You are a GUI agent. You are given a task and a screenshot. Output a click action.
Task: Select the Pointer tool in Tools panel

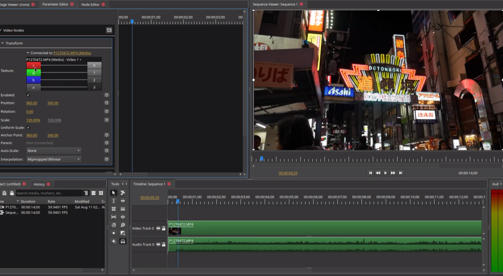[x=114, y=193]
